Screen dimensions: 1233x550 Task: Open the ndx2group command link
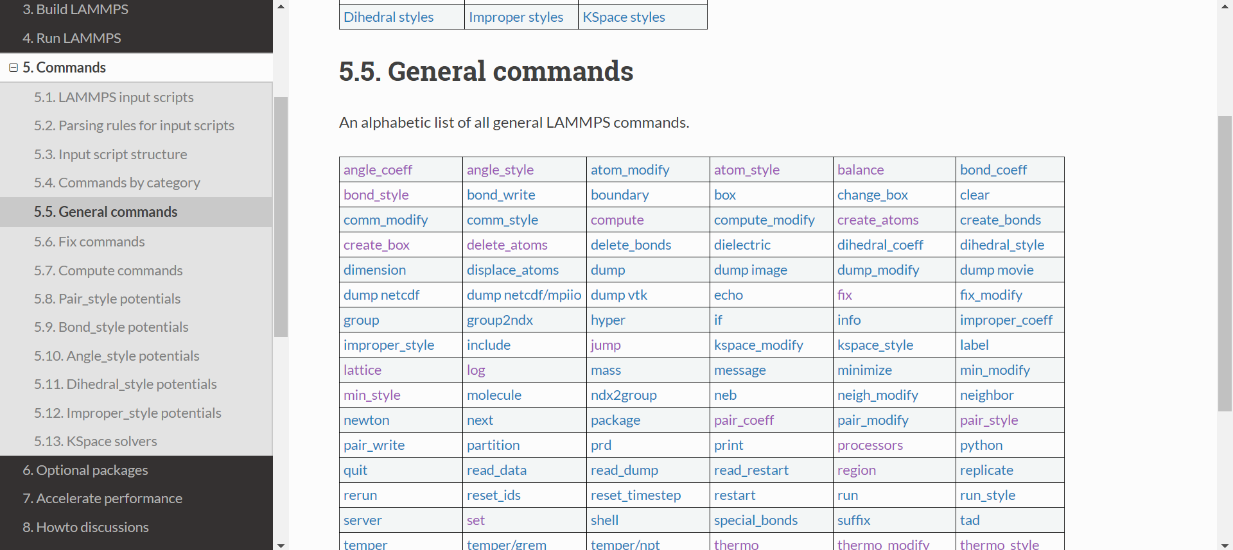[624, 395]
